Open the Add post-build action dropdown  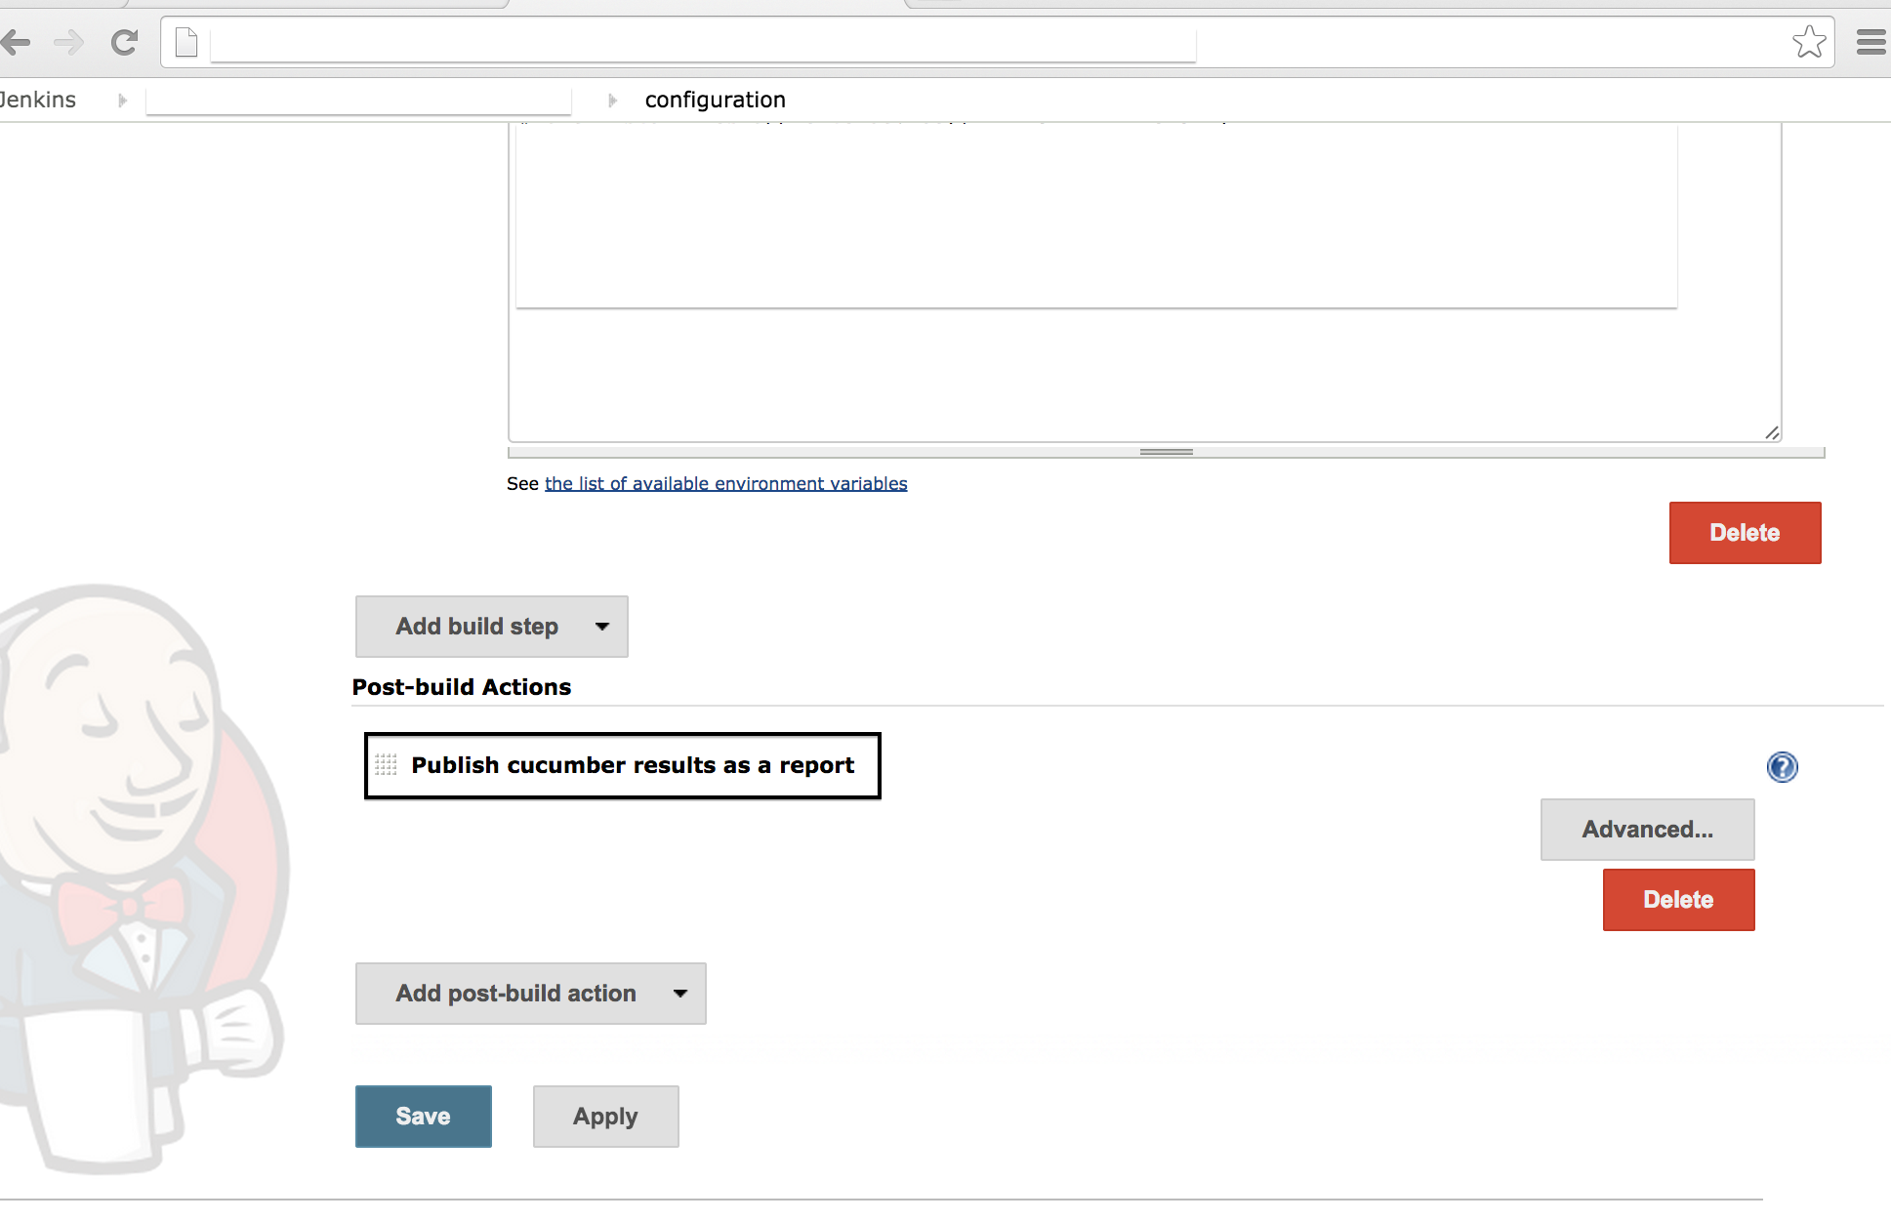point(530,994)
